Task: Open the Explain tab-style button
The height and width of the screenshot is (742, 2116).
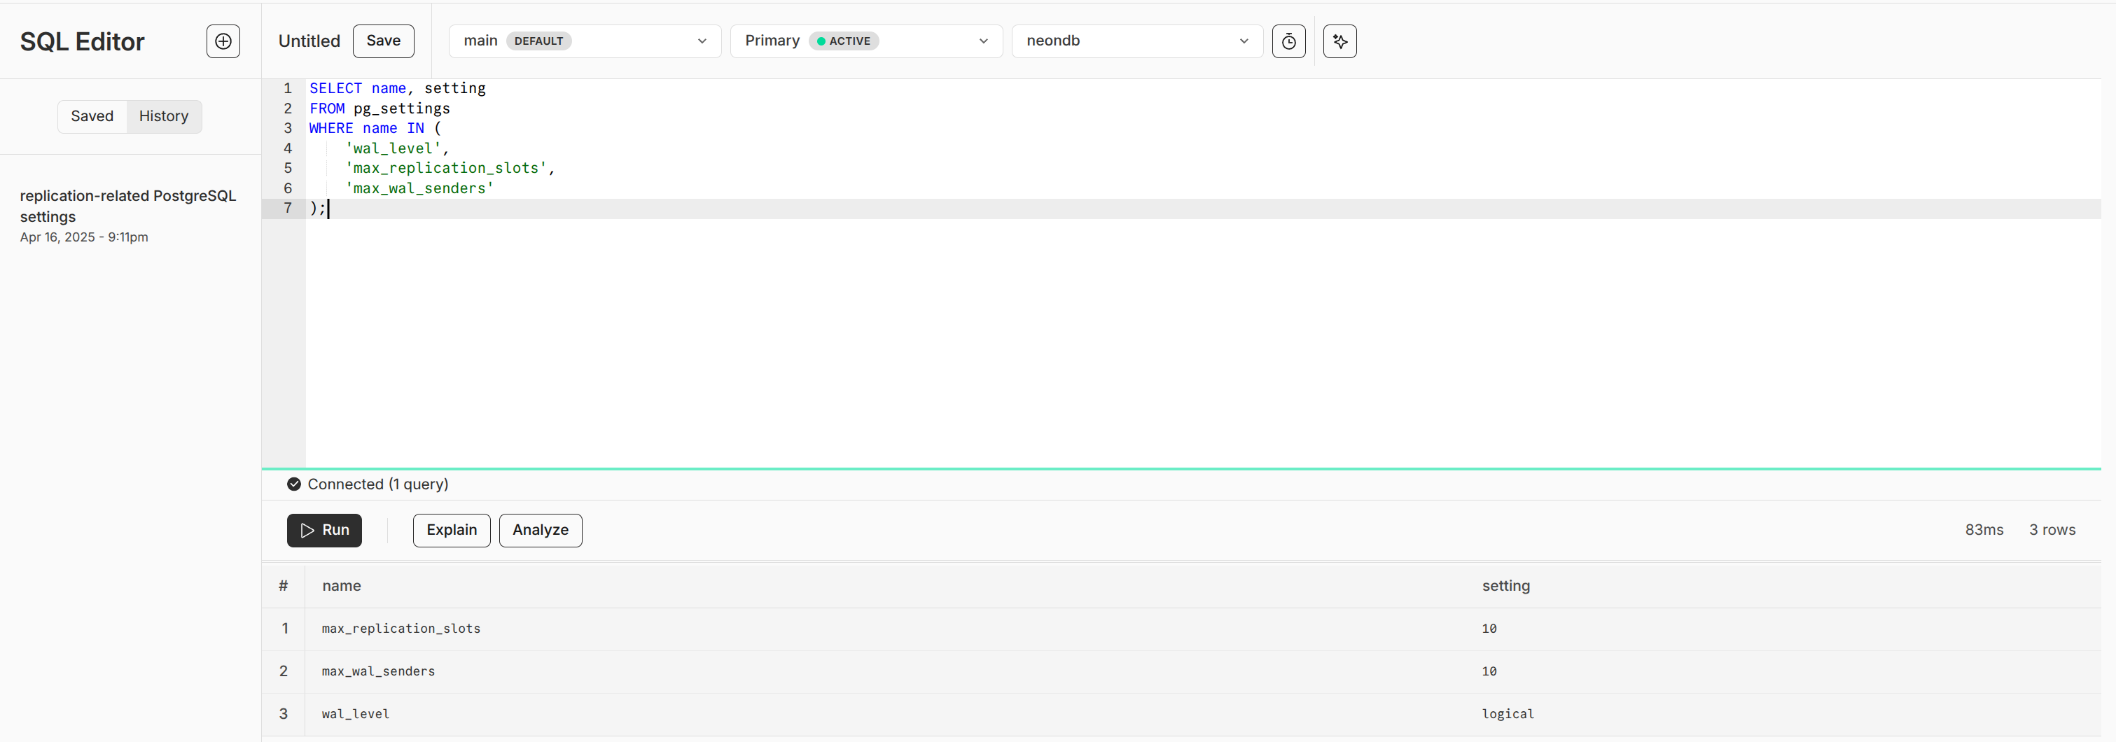Action: (451, 530)
